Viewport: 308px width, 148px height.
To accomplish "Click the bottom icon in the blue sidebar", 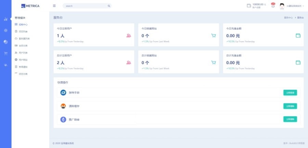I will point(6,65).
